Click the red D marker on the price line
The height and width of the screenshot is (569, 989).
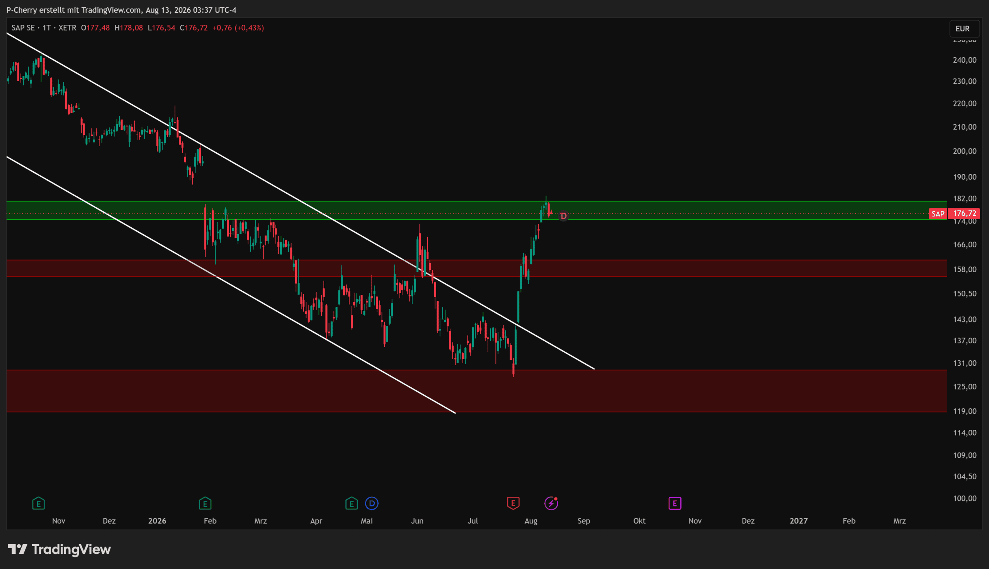click(563, 216)
